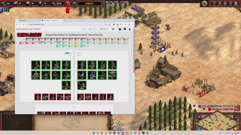This screenshot has height=135, width=241.
Task: Click the blue 捐助 link in the page header
Action: [84, 29]
